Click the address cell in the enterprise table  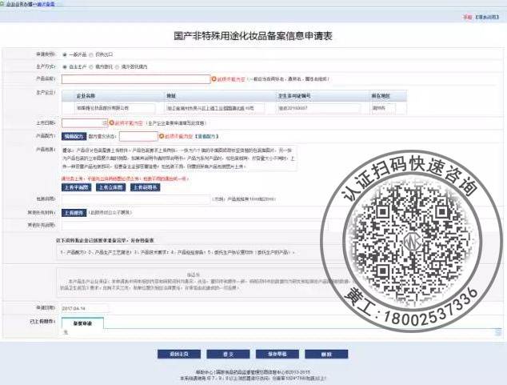[x=214, y=108]
